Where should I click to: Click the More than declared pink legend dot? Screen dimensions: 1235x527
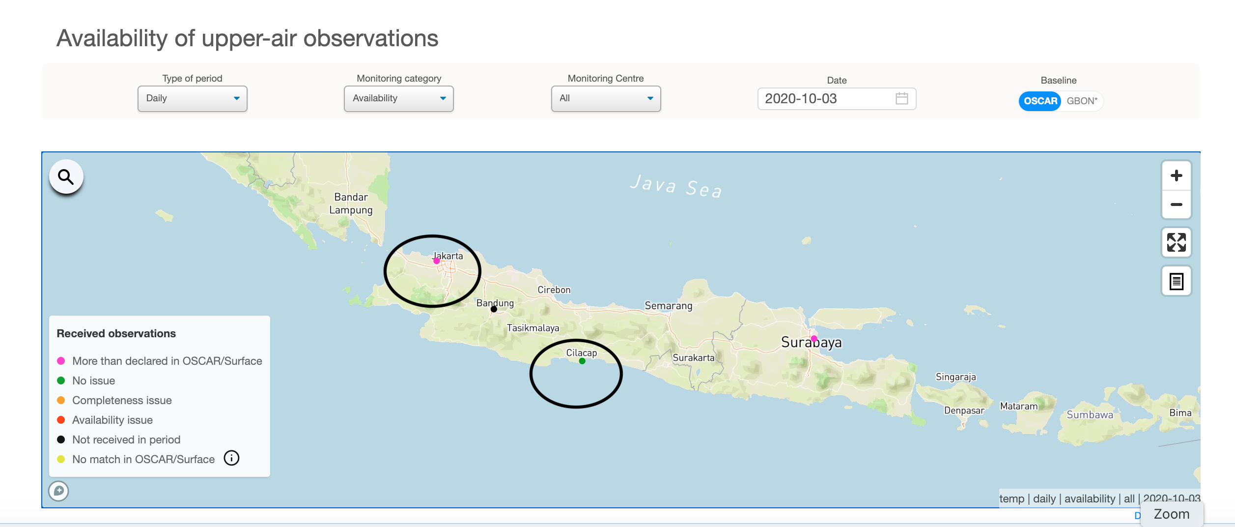coord(61,361)
